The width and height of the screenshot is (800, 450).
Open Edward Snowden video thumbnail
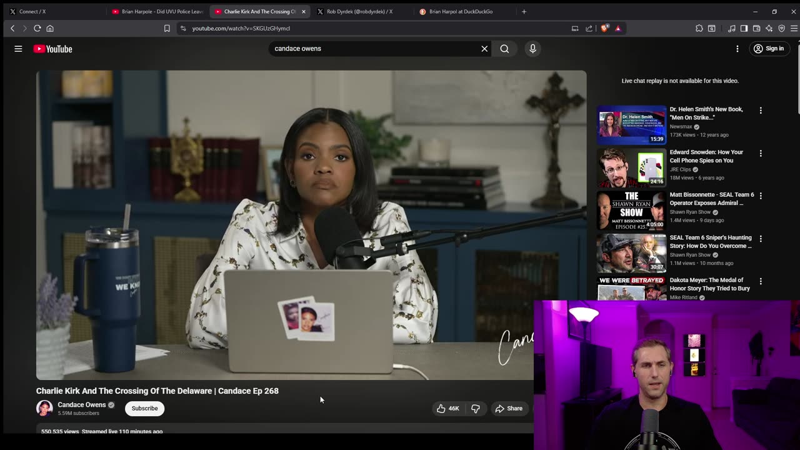point(631,167)
